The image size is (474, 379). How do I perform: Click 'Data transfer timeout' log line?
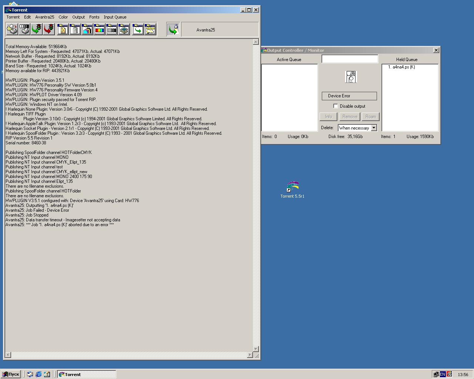(63, 220)
